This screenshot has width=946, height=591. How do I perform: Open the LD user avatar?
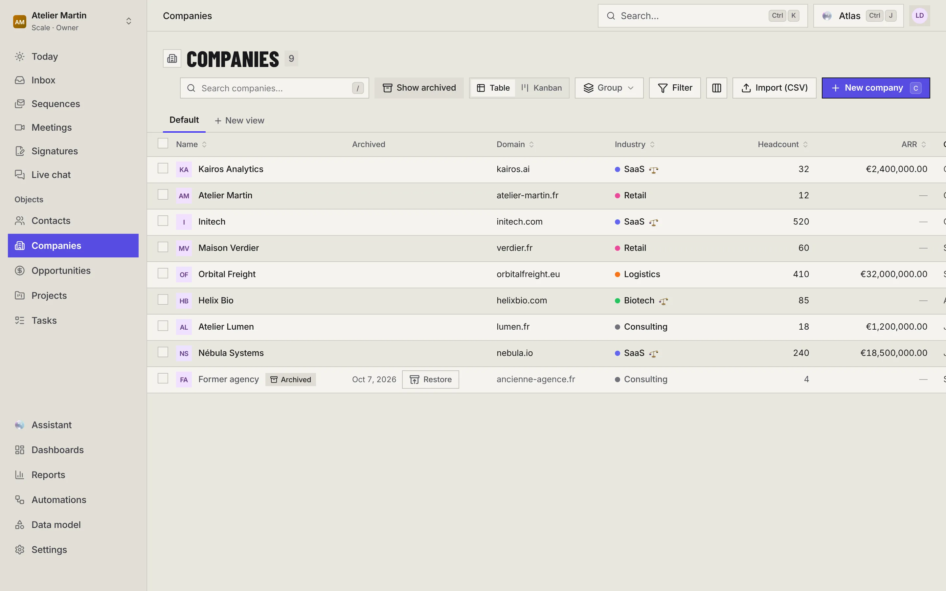tap(919, 16)
